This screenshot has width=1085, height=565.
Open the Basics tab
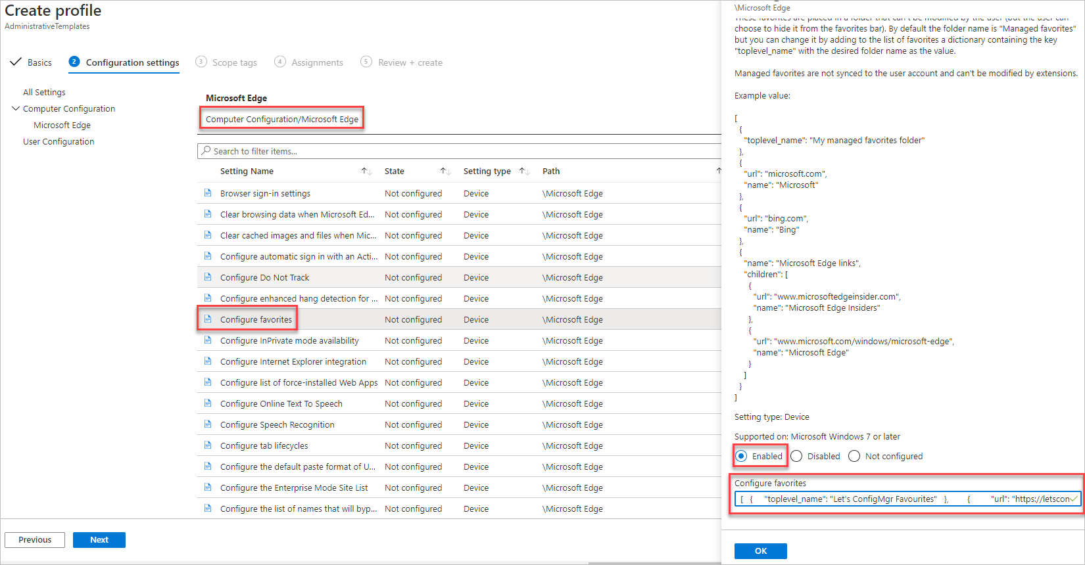click(39, 62)
